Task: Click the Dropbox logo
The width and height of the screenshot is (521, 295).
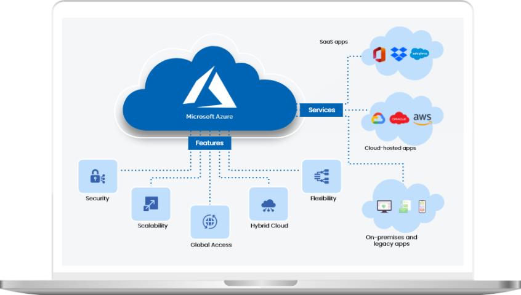Action: [x=400, y=54]
